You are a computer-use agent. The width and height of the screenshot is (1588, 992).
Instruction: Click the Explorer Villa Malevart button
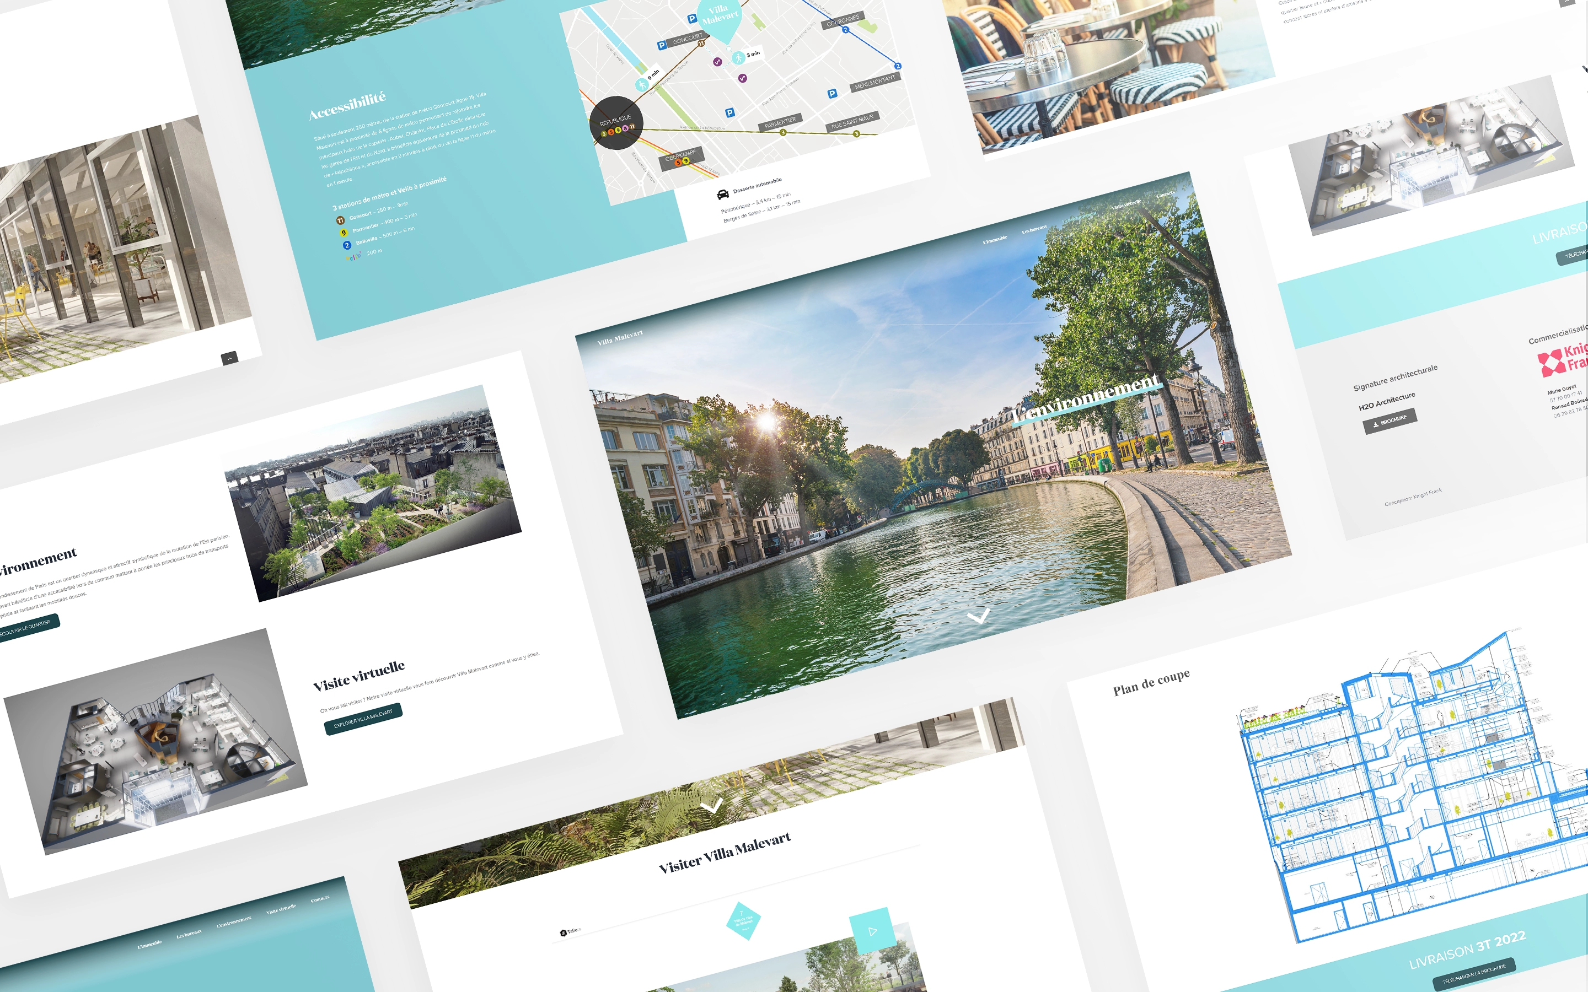point(363,719)
